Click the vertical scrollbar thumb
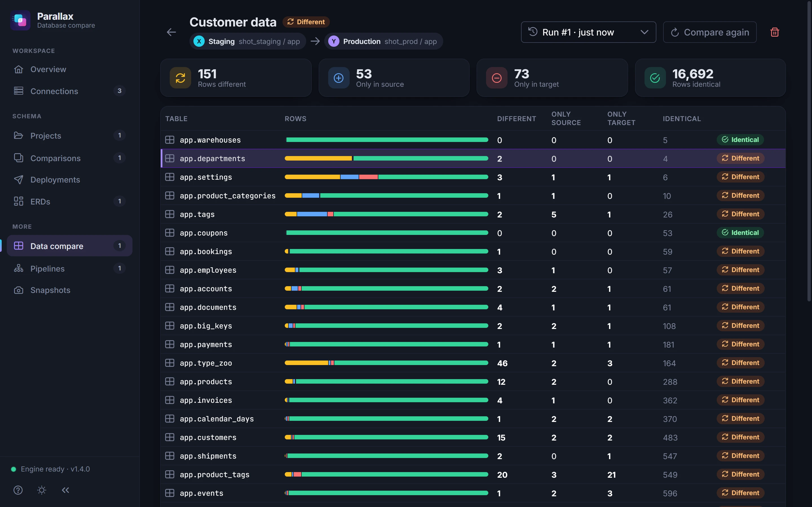 tap(809, 151)
